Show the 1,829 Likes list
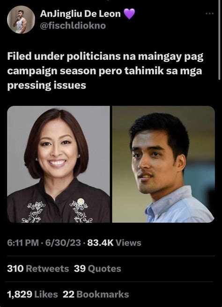Viewport: 222px width, 307px height. pyautogui.click(x=32, y=294)
